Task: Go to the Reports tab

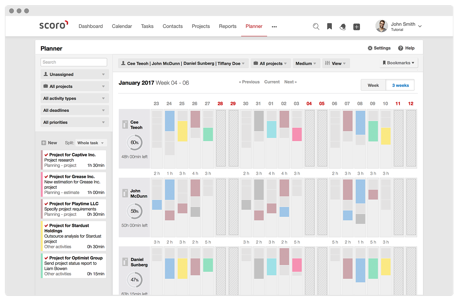Action: [x=227, y=26]
